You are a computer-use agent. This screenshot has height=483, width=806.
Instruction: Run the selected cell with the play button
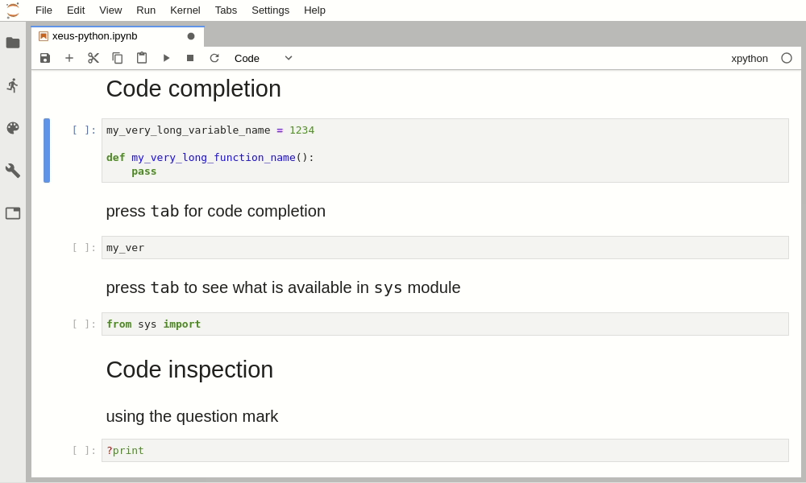pyautogui.click(x=166, y=58)
